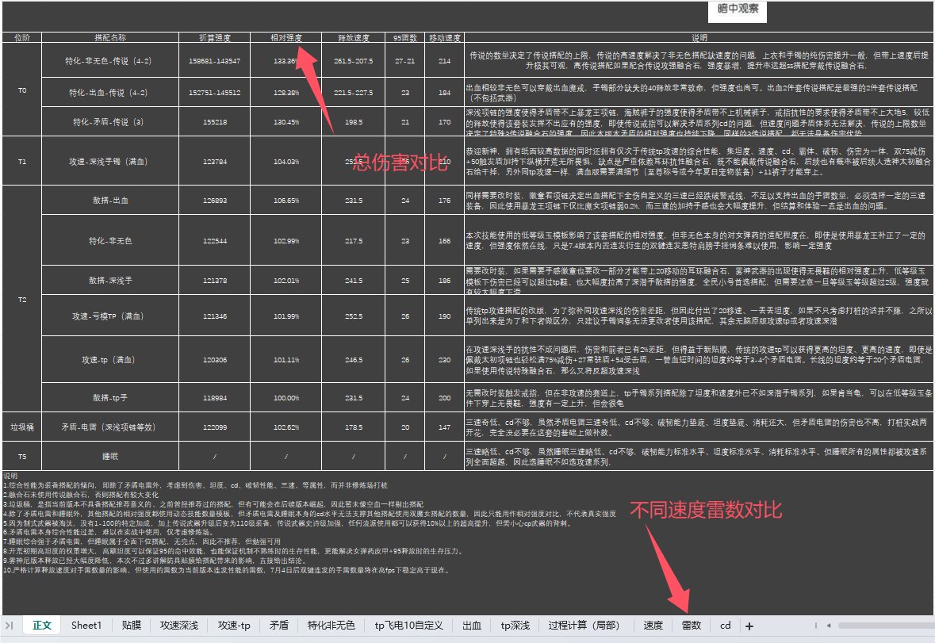Select the 128.38% relative strength cell

click(286, 93)
